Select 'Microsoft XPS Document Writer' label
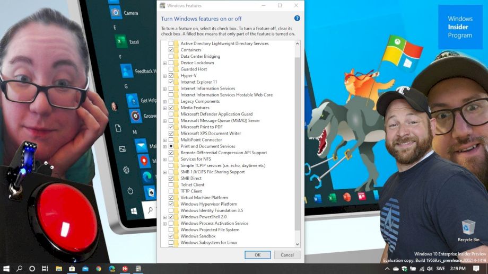This screenshot has width=488, height=274. point(211,134)
